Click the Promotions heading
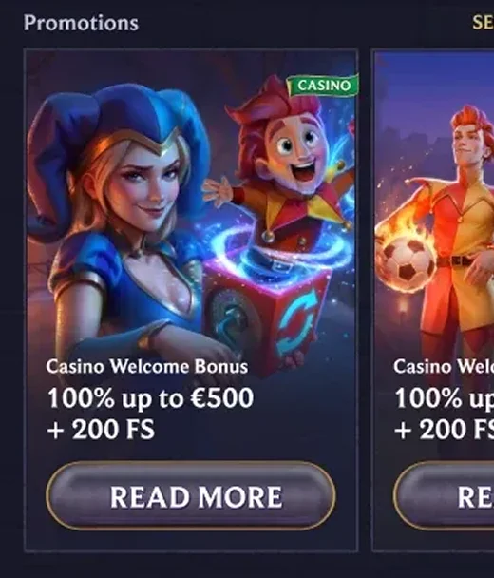The height and width of the screenshot is (578, 494). [81, 23]
